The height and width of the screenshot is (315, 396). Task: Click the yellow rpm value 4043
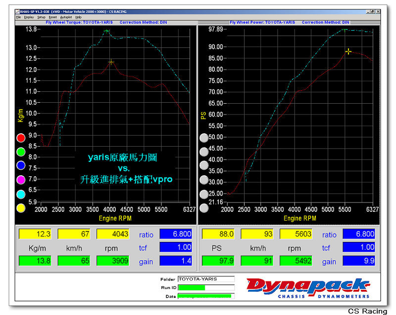coord(113,234)
